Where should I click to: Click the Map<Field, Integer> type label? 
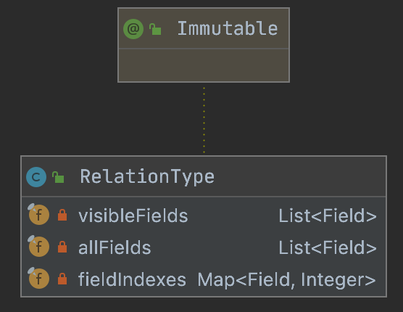pos(287,280)
